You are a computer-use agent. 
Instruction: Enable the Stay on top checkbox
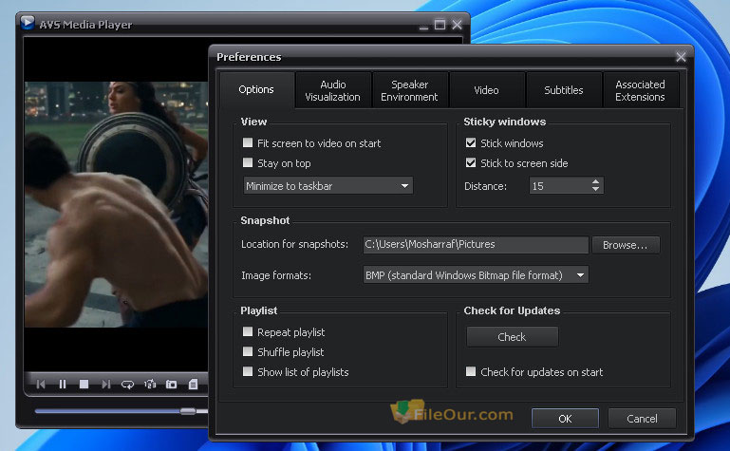tap(248, 162)
